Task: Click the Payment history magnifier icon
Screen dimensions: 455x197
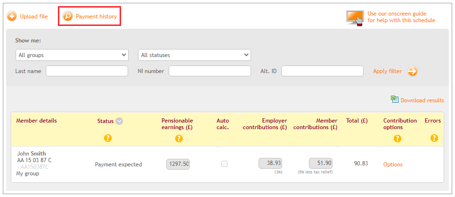Action: (68, 16)
